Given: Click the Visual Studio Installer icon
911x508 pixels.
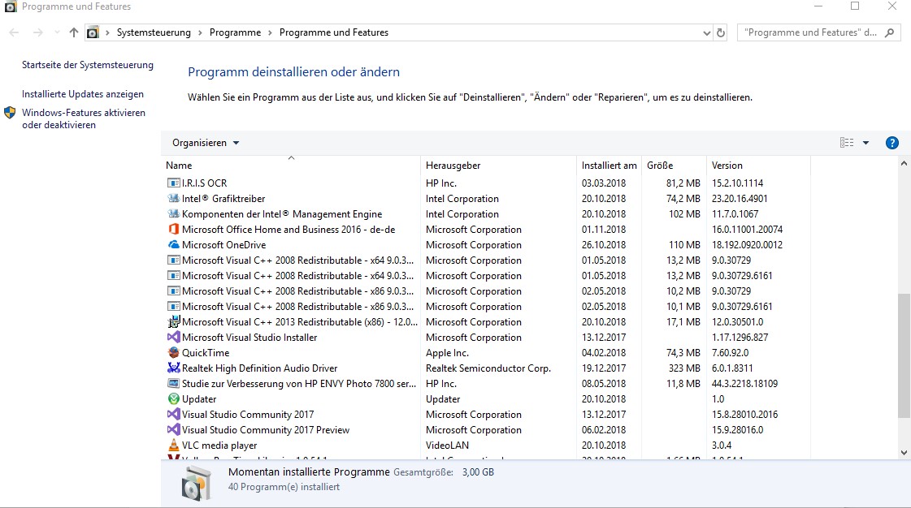Looking at the screenshot, I should pyautogui.click(x=173, y=338).
